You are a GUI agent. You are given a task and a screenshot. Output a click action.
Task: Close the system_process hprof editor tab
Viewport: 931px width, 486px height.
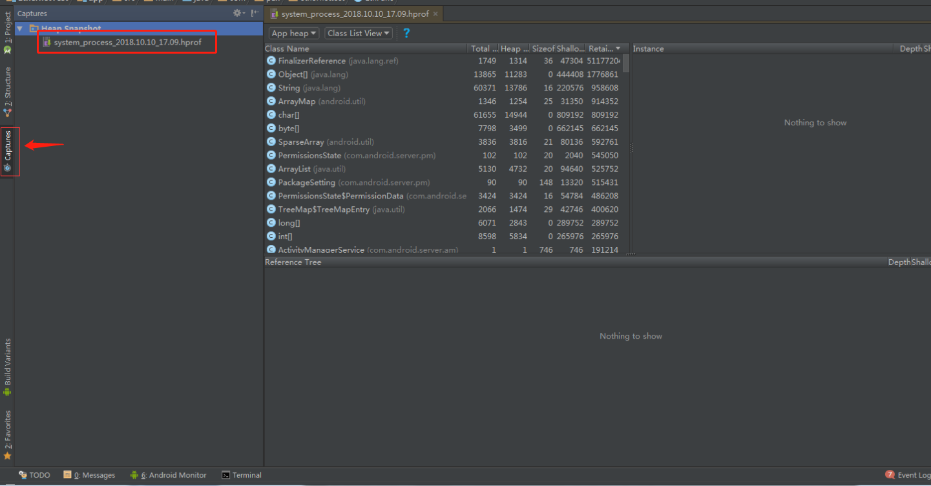click(x=435, y=14)
